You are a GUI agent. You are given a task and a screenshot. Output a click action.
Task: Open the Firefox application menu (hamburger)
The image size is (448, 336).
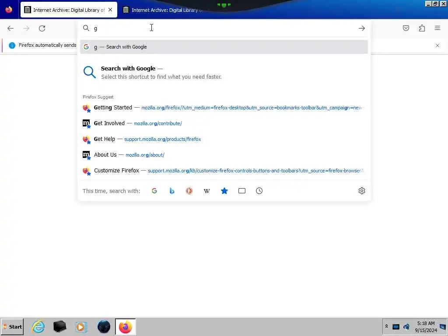[x=437, y=28]
